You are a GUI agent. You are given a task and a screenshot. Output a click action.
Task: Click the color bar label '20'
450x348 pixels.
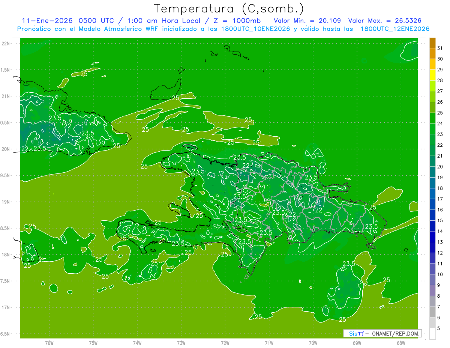440,167
